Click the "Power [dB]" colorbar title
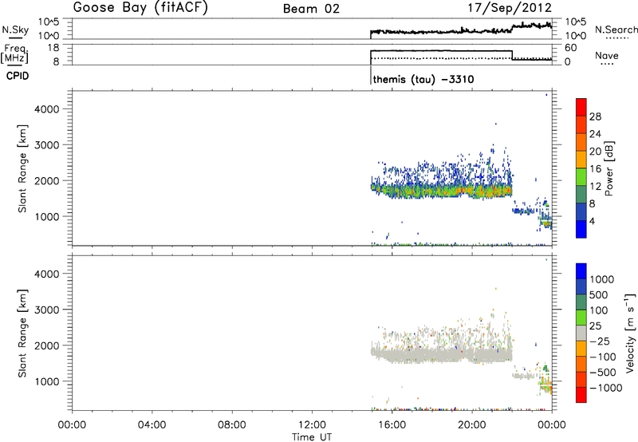This screenshot has width=638, height=442. (609, 168)
